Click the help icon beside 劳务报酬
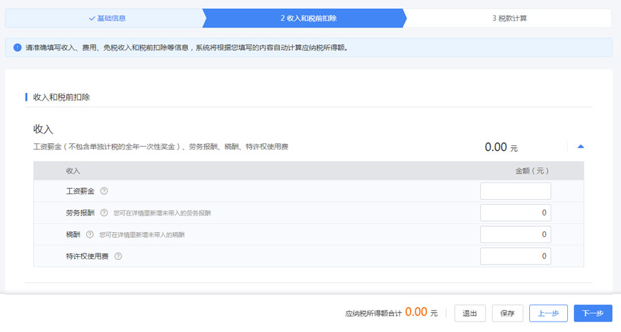 (105, 213)
